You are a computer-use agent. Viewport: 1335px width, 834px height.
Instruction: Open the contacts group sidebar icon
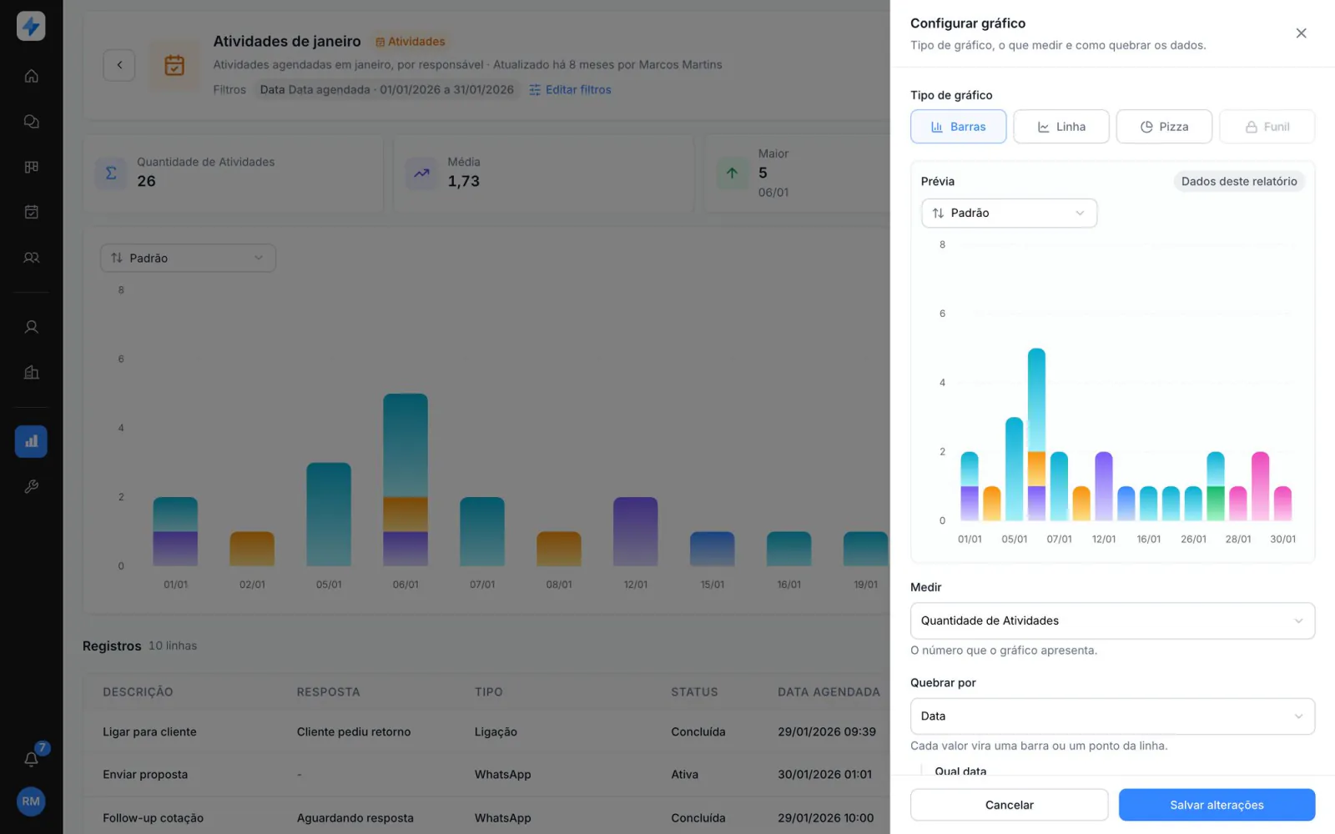coord(31,258)
